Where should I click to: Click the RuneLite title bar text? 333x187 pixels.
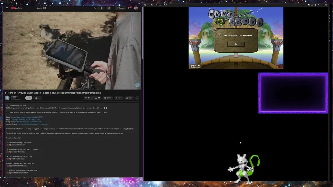pos(157,5)
